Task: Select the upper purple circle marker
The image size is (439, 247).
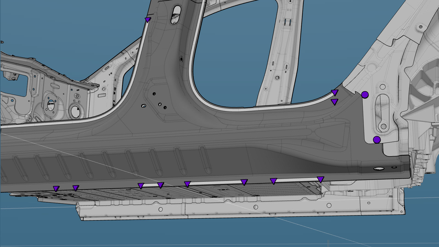Action: [x=365, y=95]
